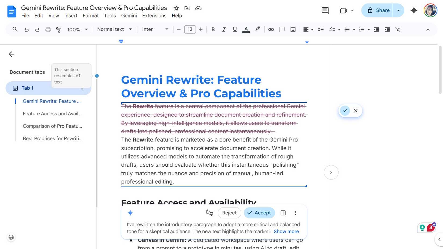Open the Format menu
The width and height of the screenshot is (443, 249).
coord(90,16)
